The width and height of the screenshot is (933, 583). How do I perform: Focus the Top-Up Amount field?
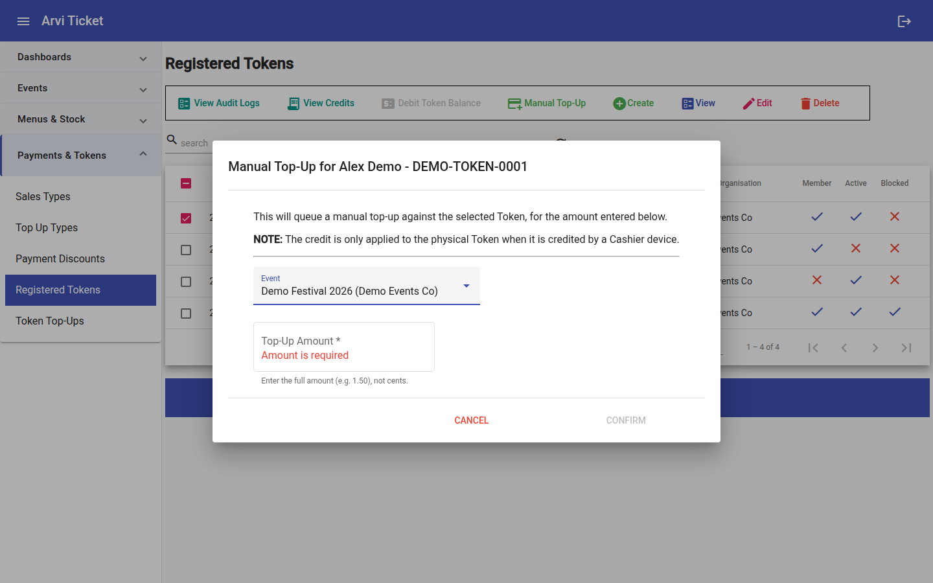tap(344, 347)
